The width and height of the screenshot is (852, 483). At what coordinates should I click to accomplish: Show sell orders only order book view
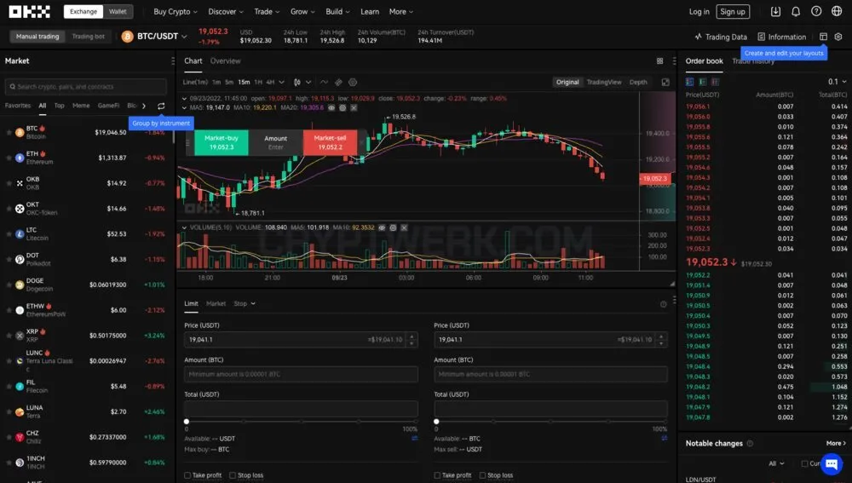[715, 82]
